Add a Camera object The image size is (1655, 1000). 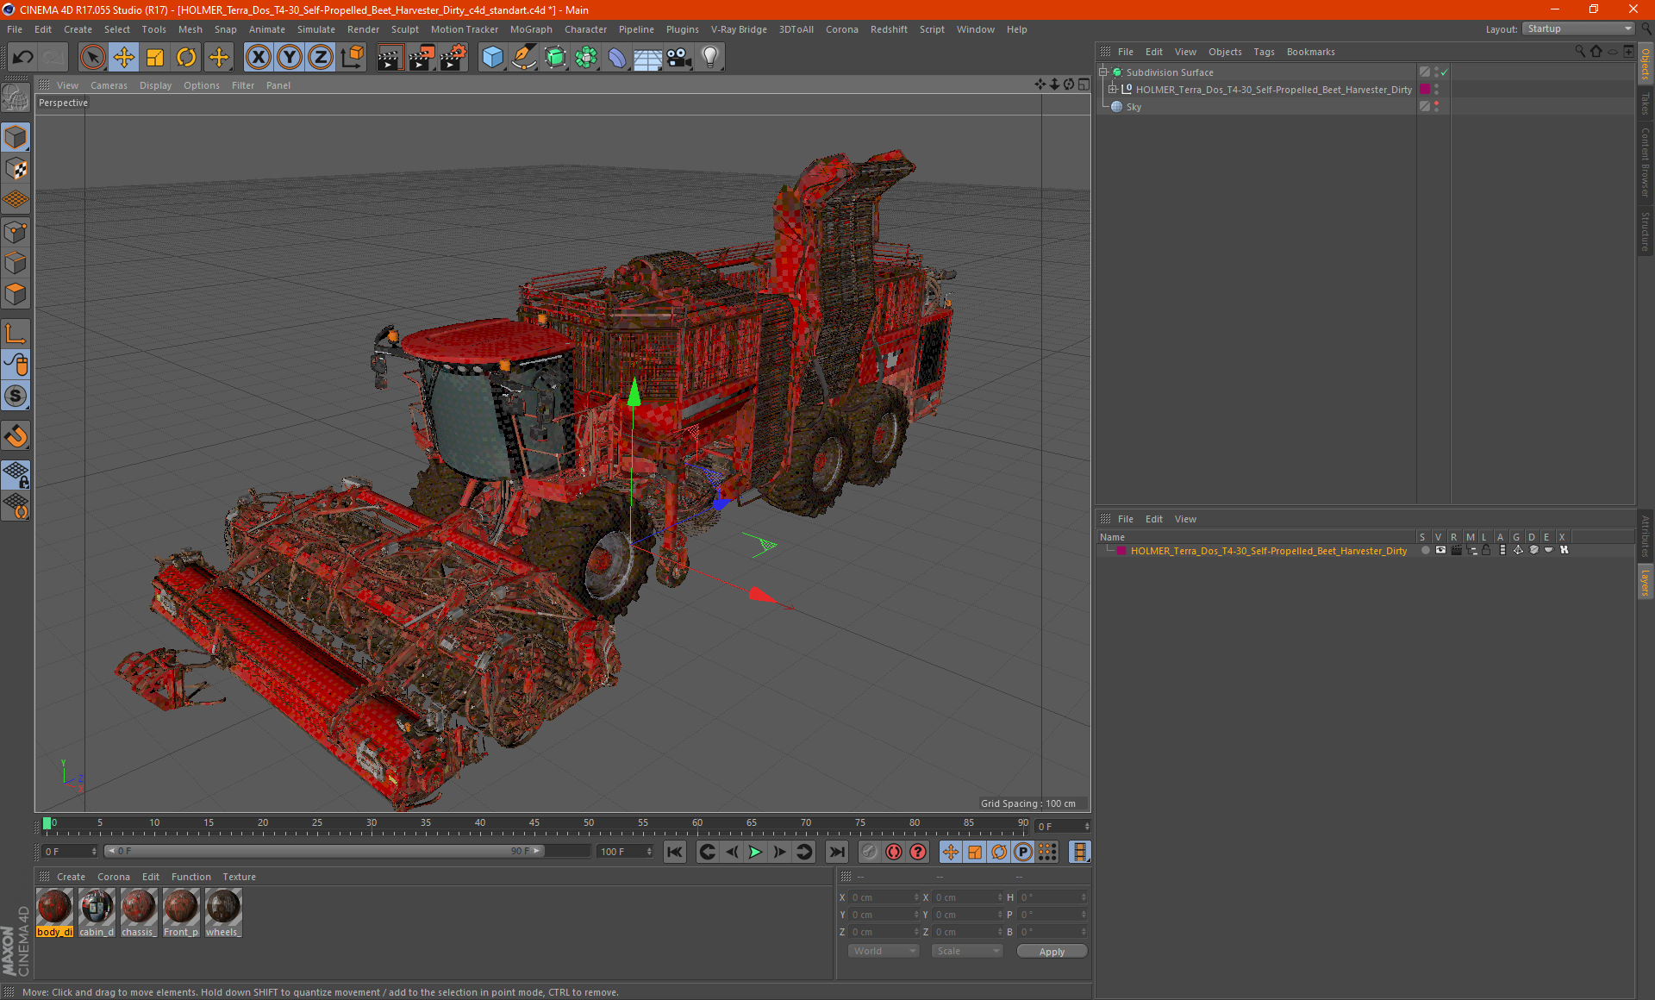coord(679,58)
